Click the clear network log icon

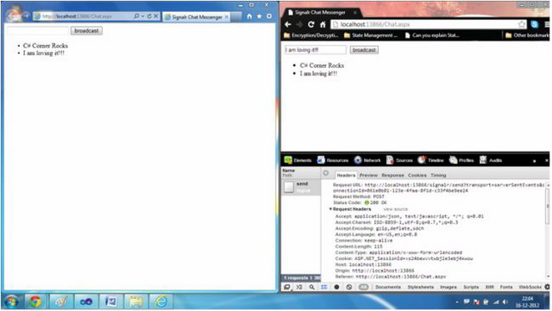click(348, 287)
